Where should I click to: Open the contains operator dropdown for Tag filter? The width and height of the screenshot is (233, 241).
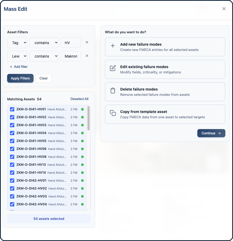44,42
